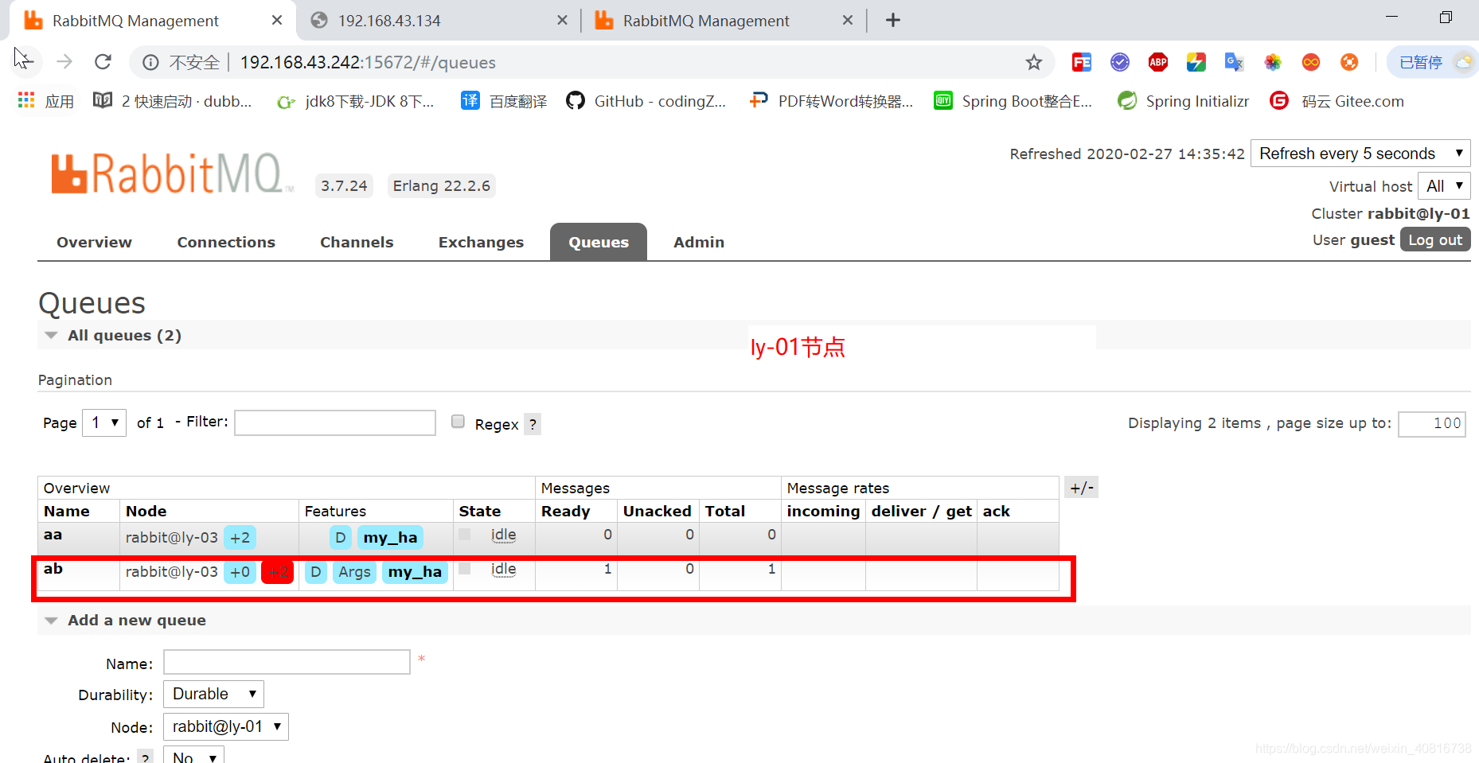Open the AdBlock Plus extension icon

click(1157, 62)
